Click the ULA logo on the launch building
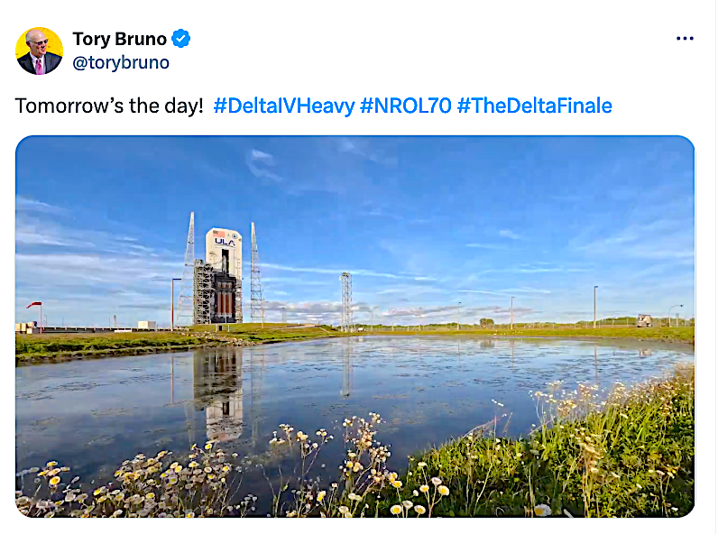Screen dimensions: 718x534 pos(224,241)
